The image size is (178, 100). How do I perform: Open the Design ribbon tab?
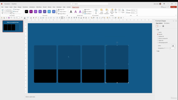pyautogui.click(x=19, y=7)
